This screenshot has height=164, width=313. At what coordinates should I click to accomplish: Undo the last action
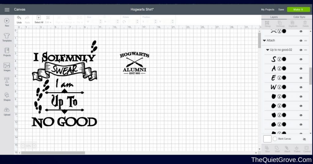click(x=19, y=20)
